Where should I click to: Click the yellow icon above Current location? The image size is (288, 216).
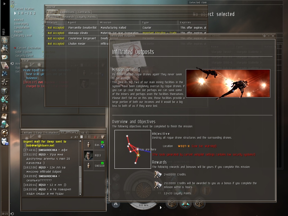[x=12, y=6]
